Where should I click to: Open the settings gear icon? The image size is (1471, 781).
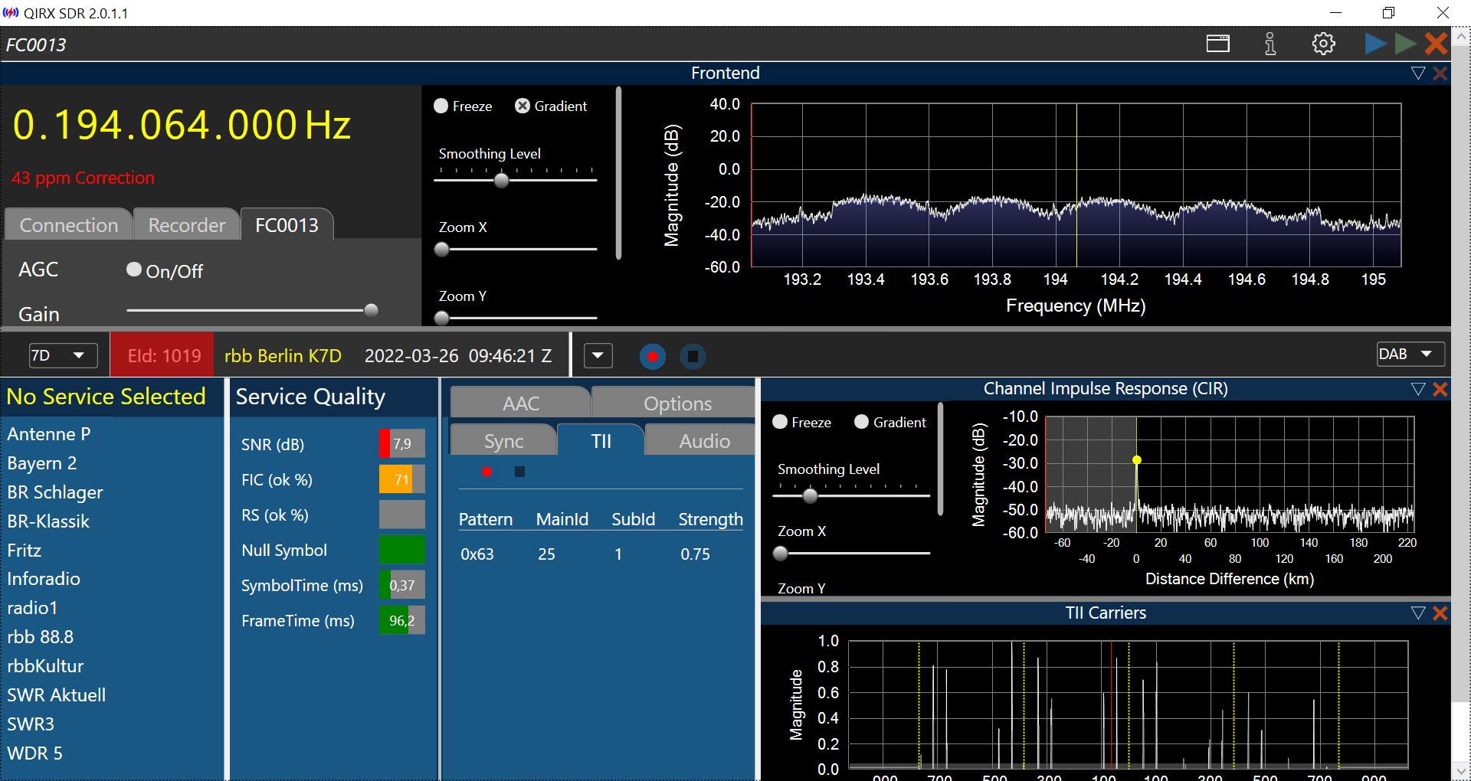click(x=1323, y=44)
